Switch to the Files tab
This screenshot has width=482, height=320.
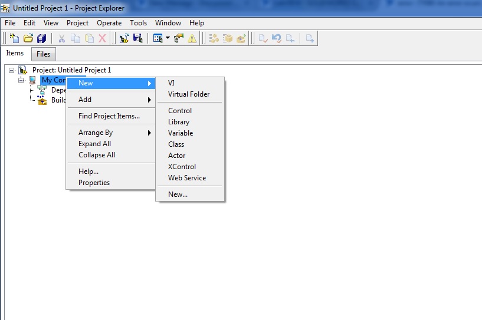point(43,54)
